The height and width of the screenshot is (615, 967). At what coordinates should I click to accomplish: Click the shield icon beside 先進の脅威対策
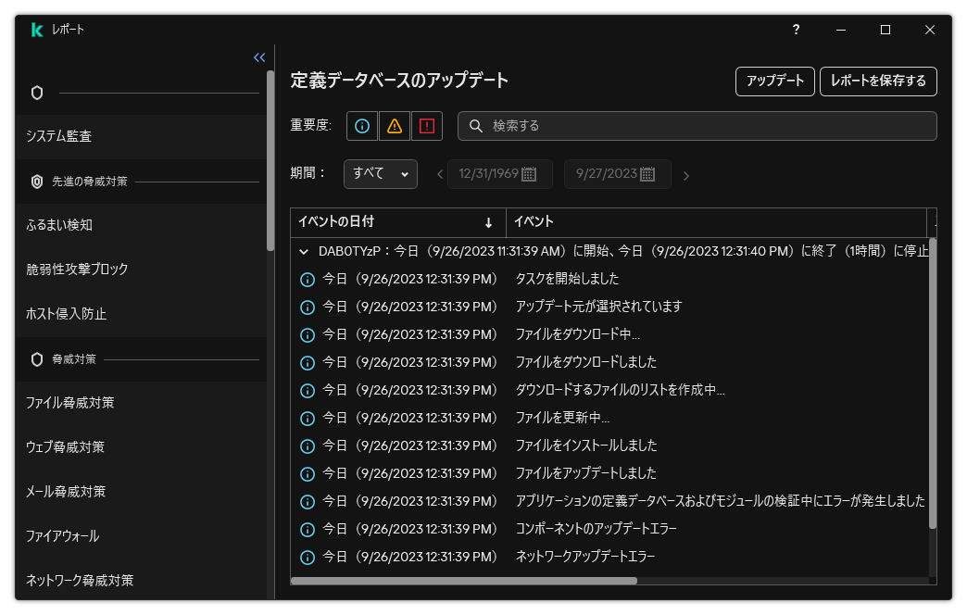click(x=35, y=182)
